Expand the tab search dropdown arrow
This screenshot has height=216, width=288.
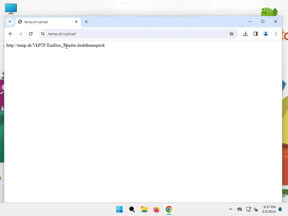[x=10, y=22]
